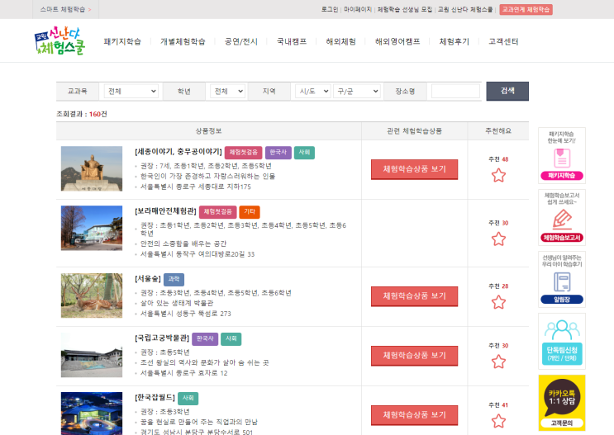This screenshot has height=435, width=614.
Task: Open 시/도 region dropdown
Action: point(313,91)
